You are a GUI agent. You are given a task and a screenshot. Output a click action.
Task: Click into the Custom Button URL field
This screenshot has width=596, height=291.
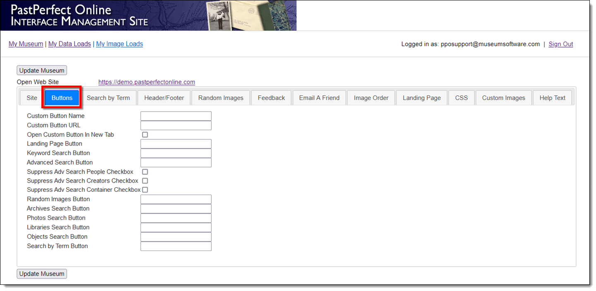[176, 125]
